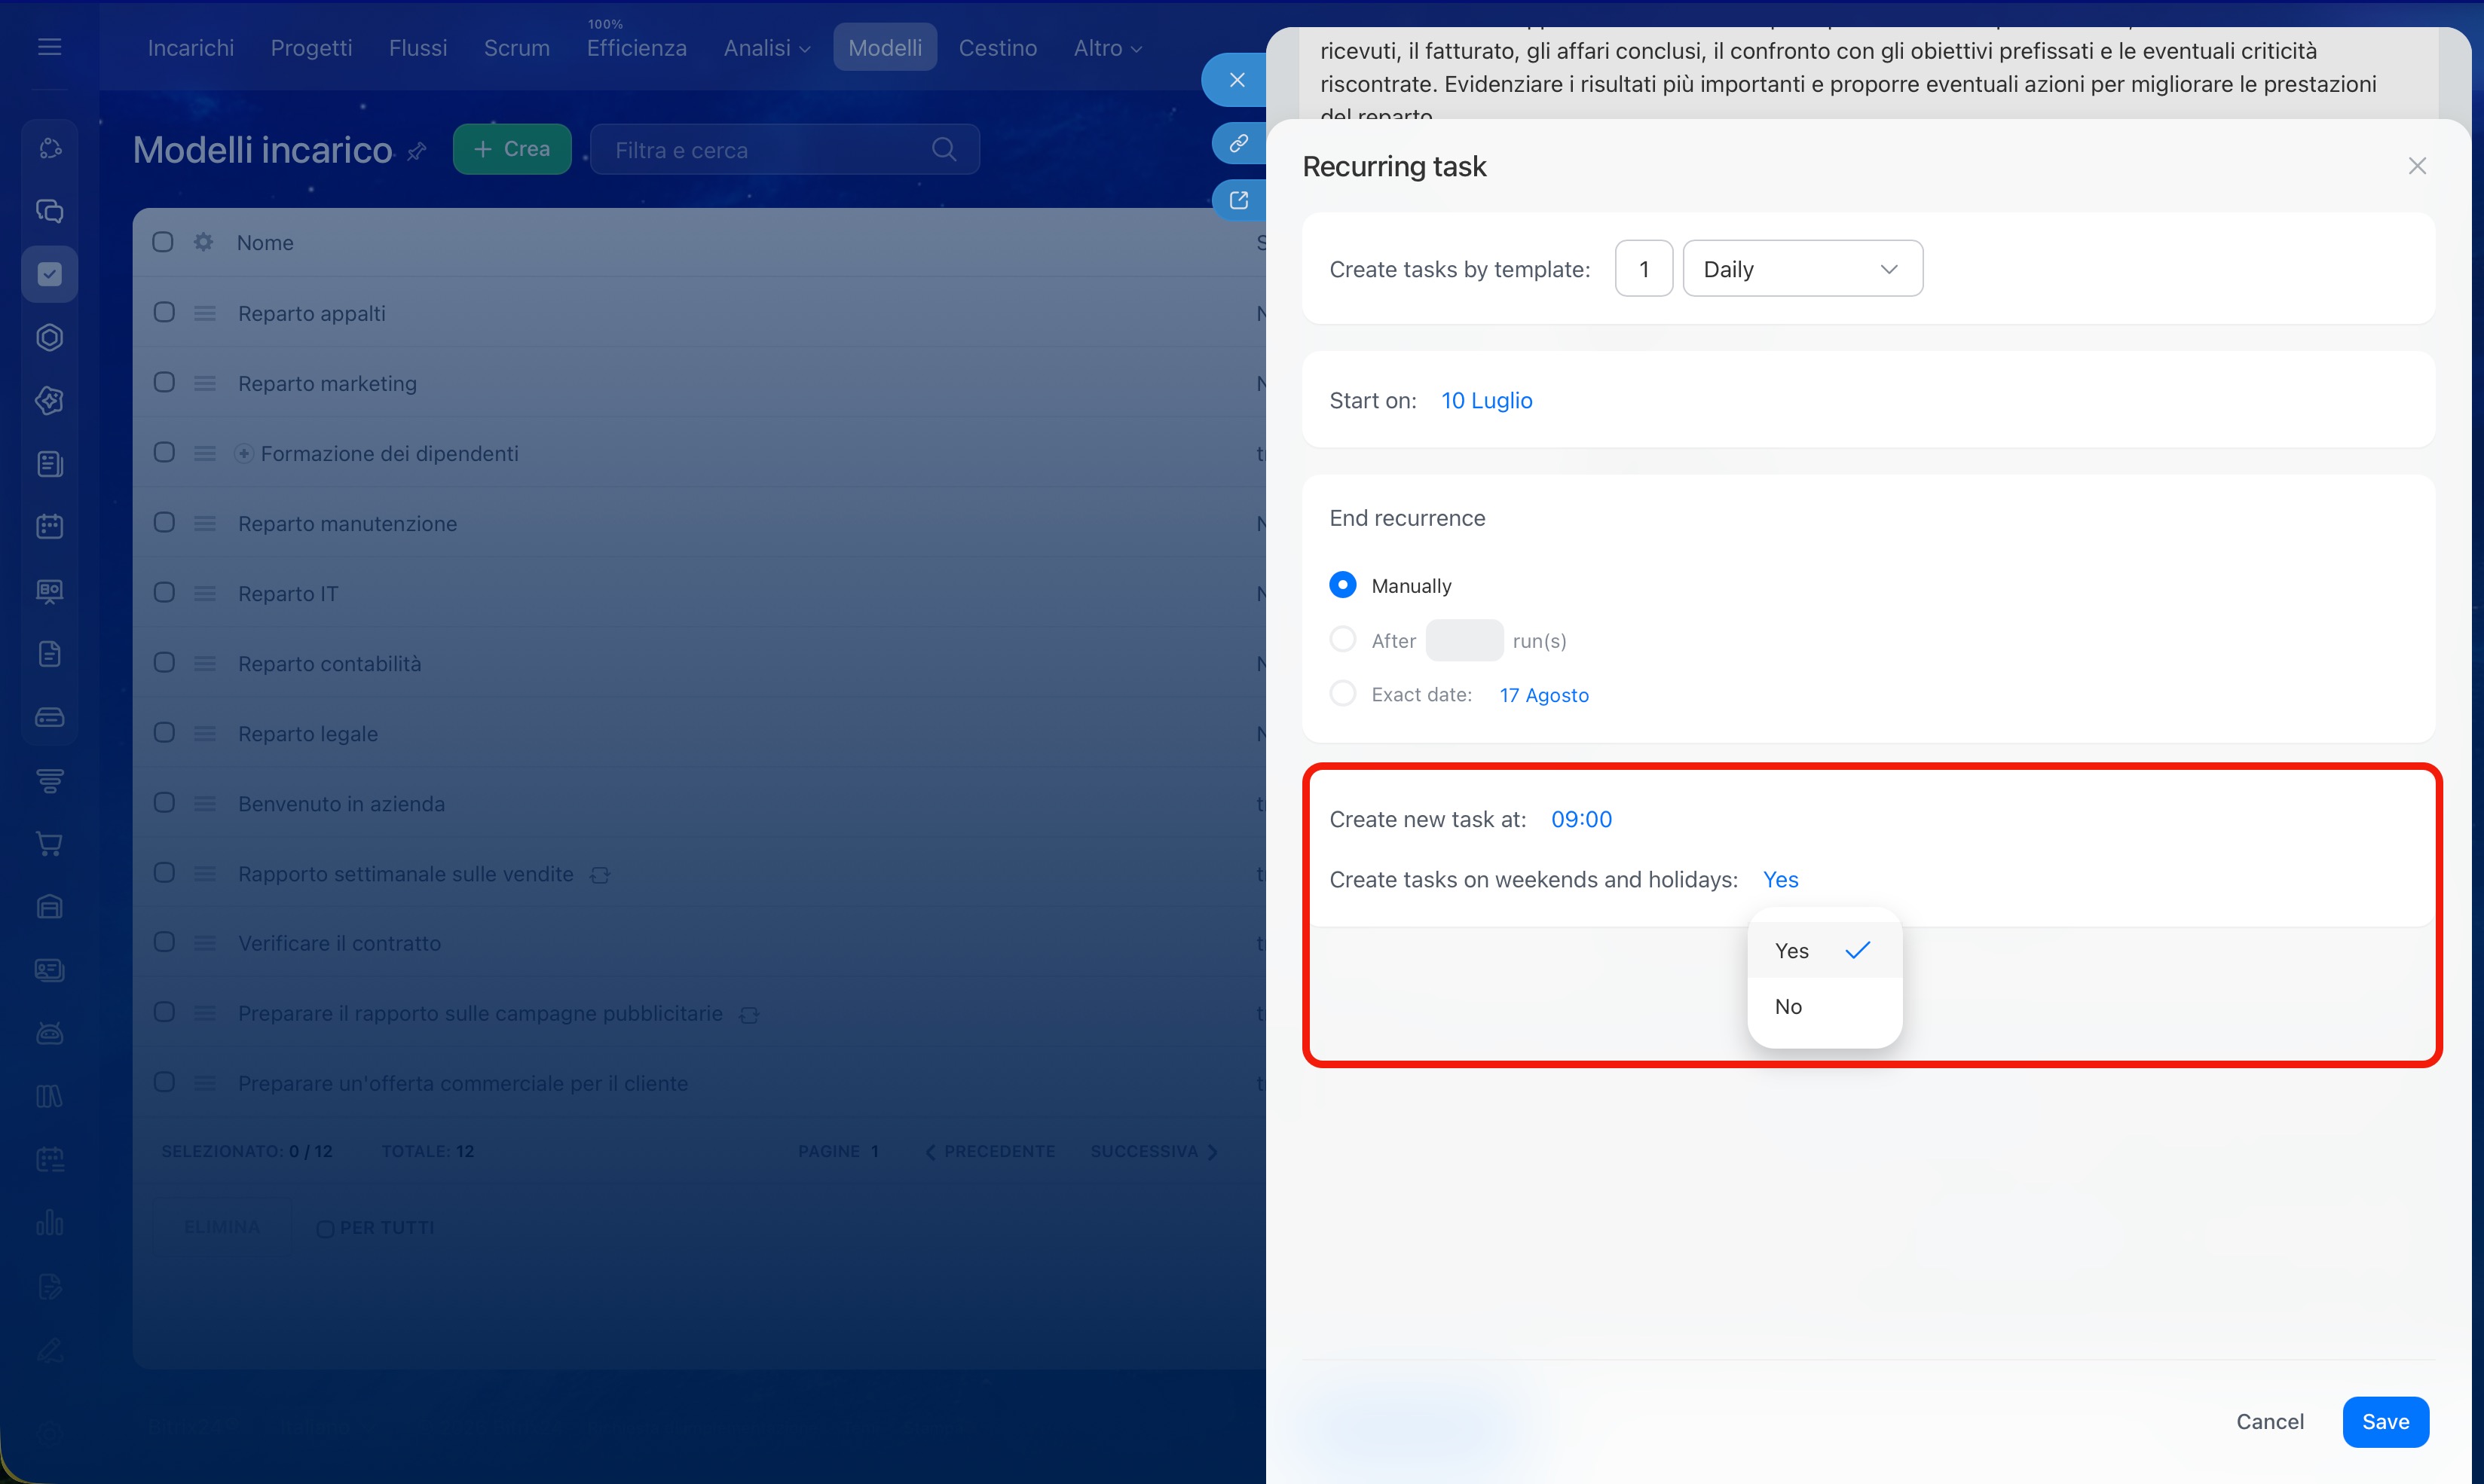2484x1484 pixels.
Task: Select the Modelli tab
Action: tap(884, 47)
